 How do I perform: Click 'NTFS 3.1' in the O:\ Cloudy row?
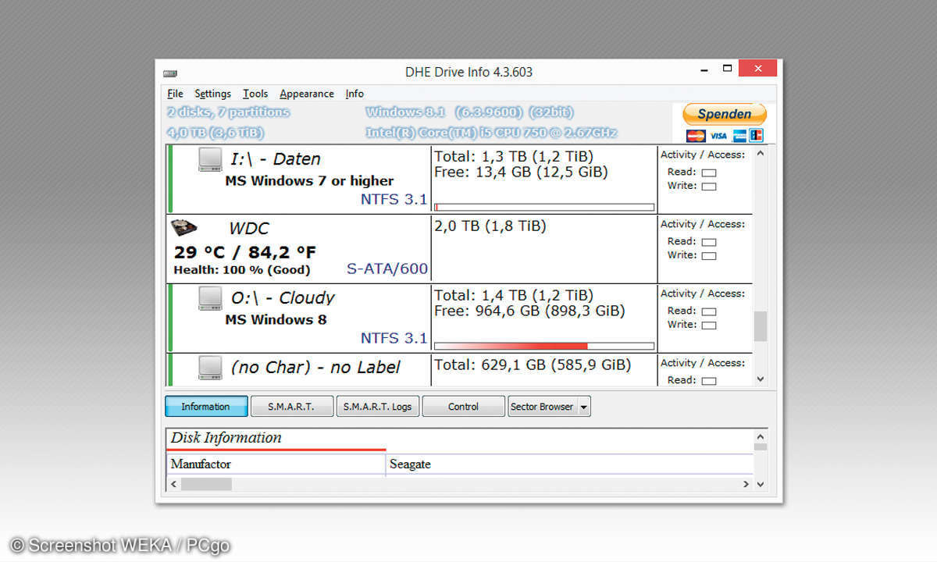pyautogui.click(x=394, y=339)
